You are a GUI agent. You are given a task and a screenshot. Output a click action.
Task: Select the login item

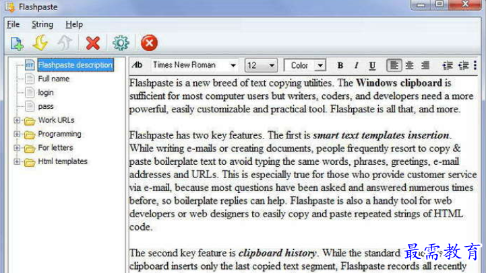[46, 92]
